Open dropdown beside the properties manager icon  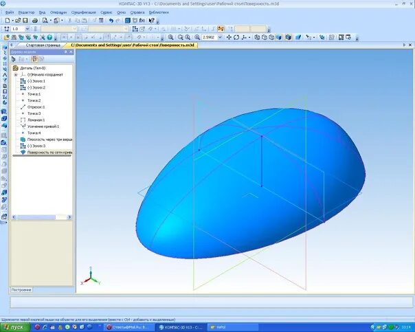pos(62,21)
